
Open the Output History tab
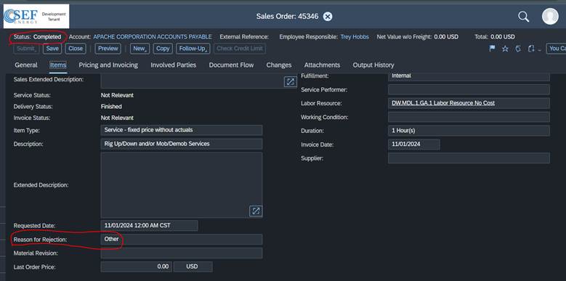tap(373, 65)
